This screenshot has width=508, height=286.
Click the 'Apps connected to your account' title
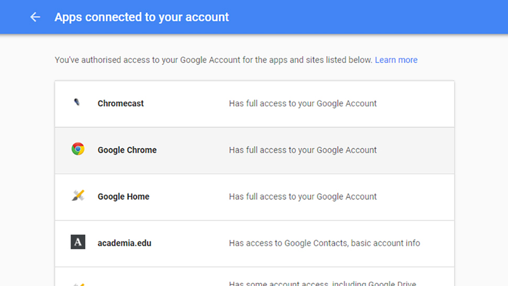click(x=142, y=17)
